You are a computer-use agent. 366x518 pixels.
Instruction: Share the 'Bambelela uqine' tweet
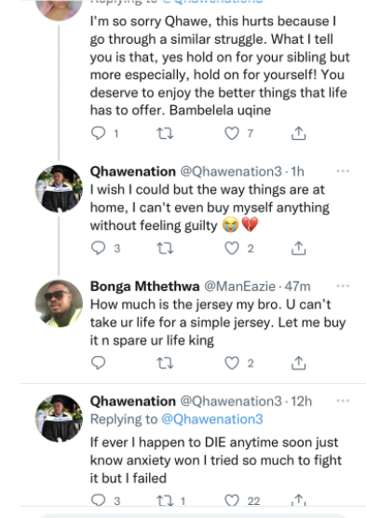pyautogui.click(x=298, y=133)
